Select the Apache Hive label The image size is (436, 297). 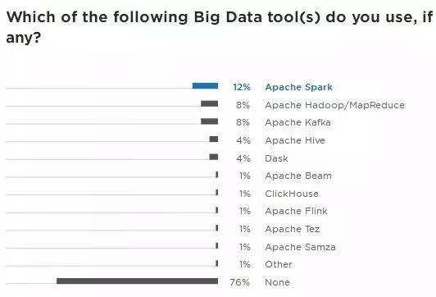coord(295,140)
